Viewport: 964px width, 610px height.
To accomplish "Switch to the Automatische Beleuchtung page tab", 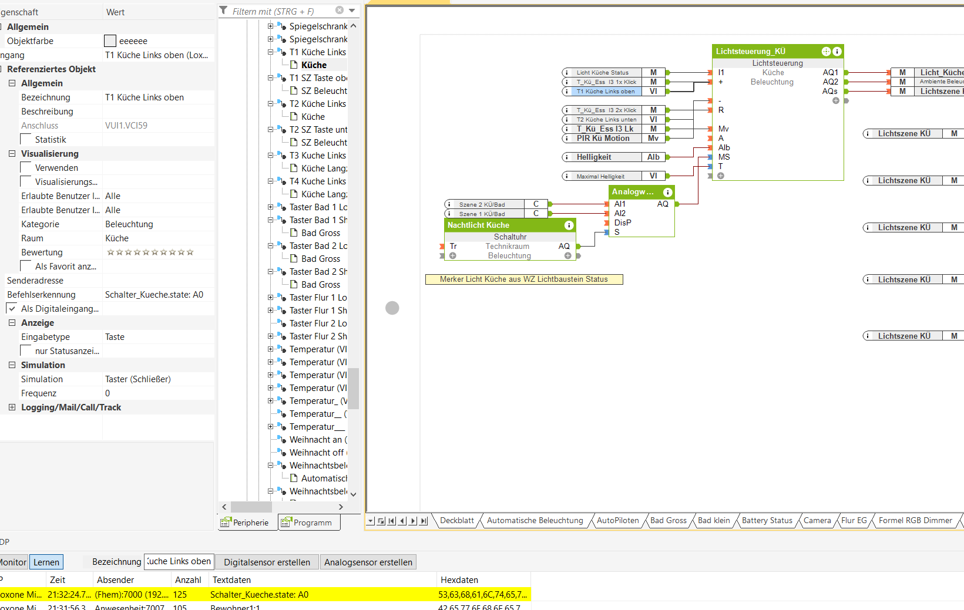I will pyautogui.click(x=535, y=521).
